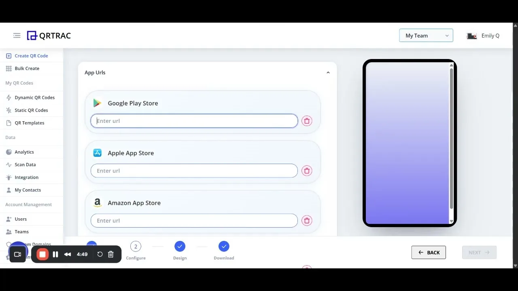Image resolution: width=518 pixels, height=291 pixels.
Task: Click the Amazon App Store logo
Action: (97, 203)
